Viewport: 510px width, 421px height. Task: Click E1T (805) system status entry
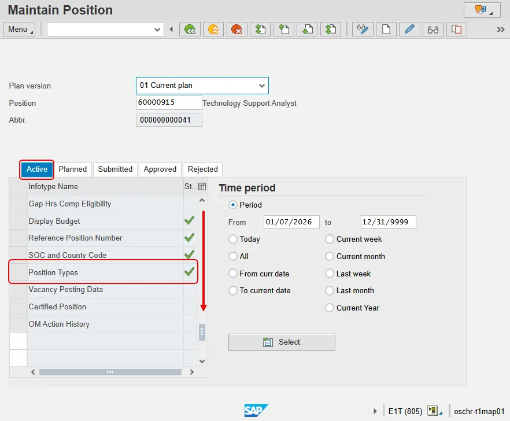405,411
